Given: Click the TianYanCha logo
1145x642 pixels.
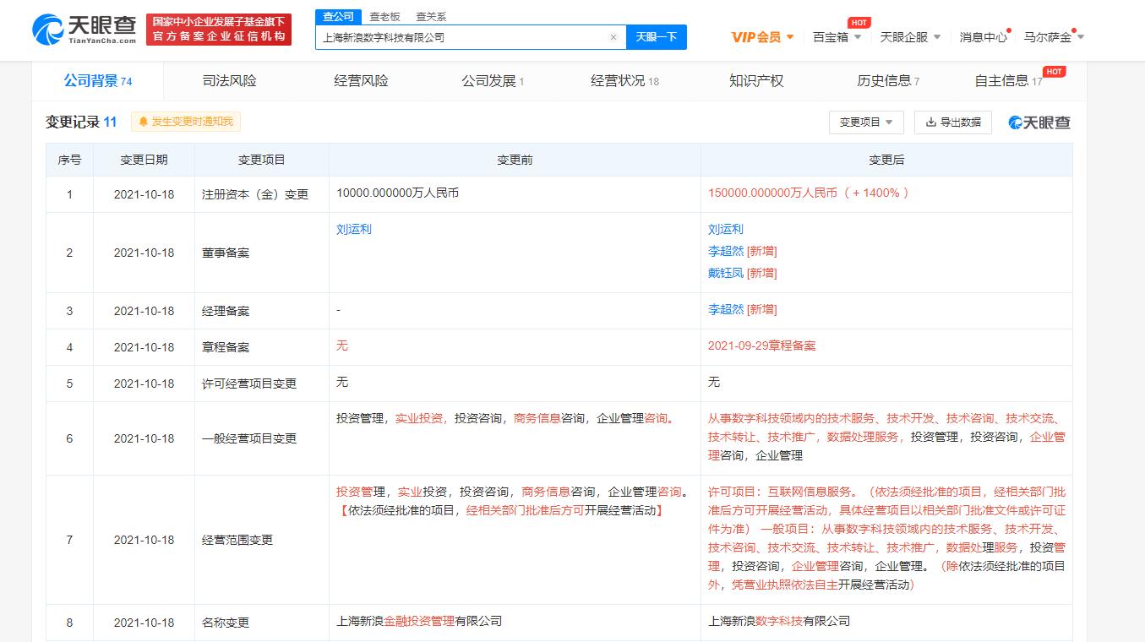Looking at the screenshot, I should [85, 30].
